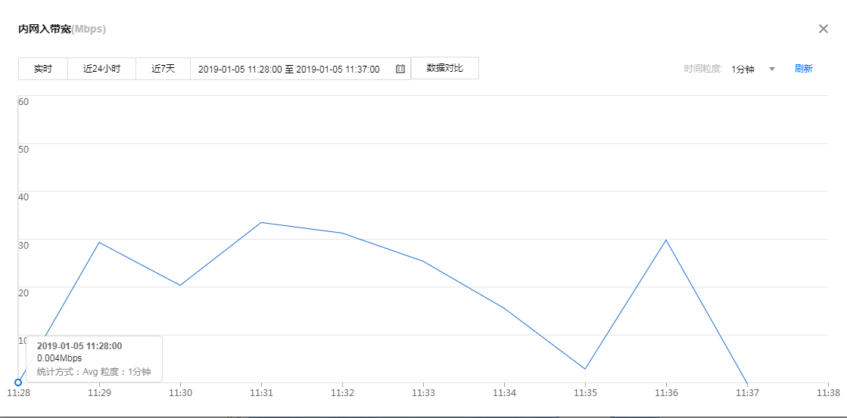The width and height of the screenshot is (847, 418).
Task: Click the chart line point at 11:30
Action: 180,285
